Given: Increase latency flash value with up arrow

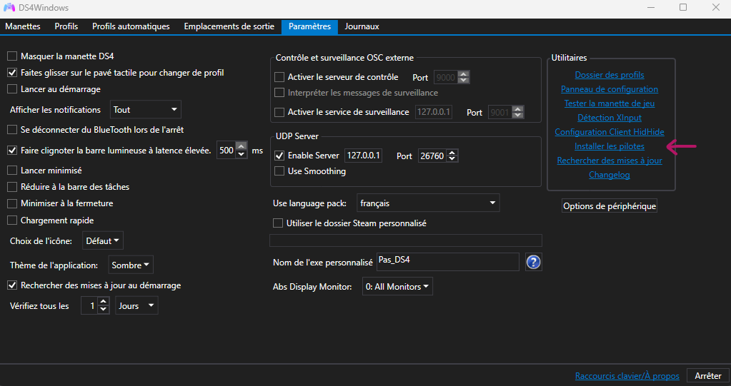Looking at the screenshot, I should tap(241, 147).
